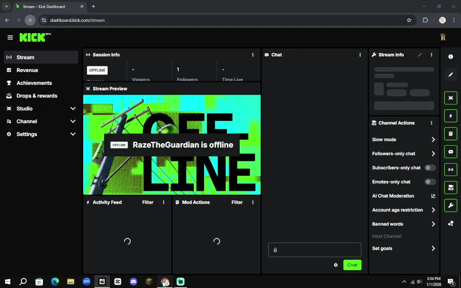Open a new browser tab
Image resolution: width=461 pixels, height=288 pixels.
tap(94, 6)
